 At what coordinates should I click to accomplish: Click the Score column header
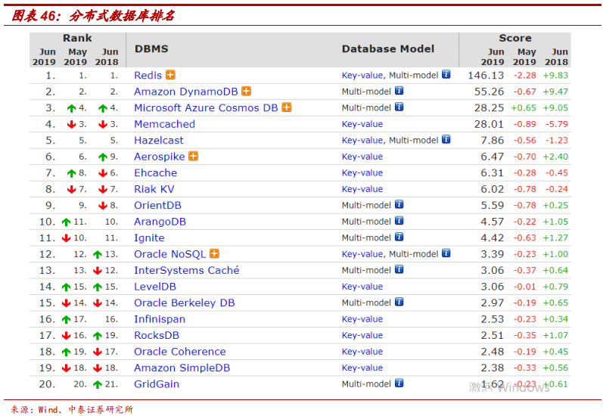[515, 38]
